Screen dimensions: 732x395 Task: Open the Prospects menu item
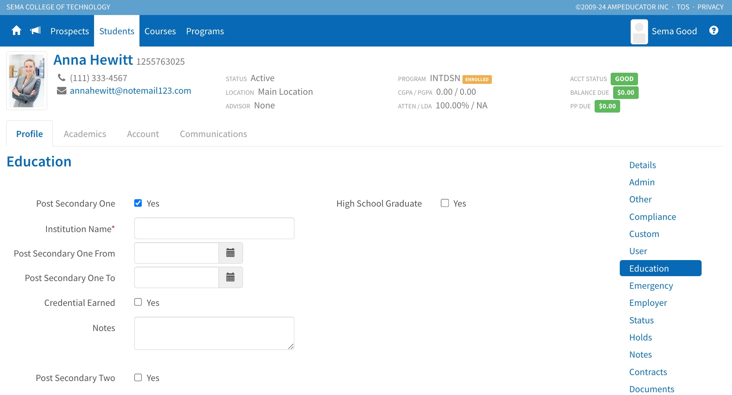(x=70, y=31)
